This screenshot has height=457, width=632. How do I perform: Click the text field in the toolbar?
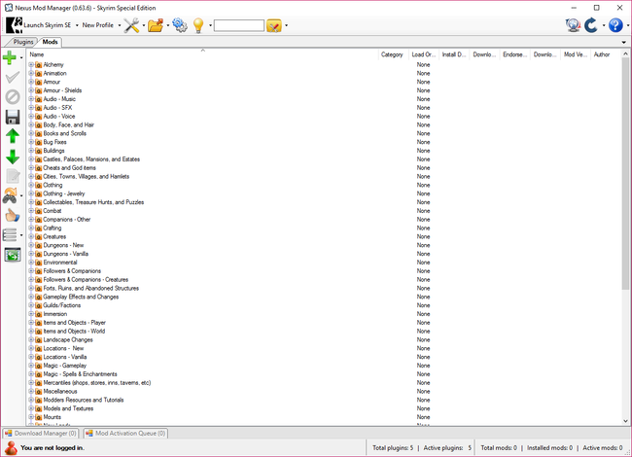coord(238,25)
